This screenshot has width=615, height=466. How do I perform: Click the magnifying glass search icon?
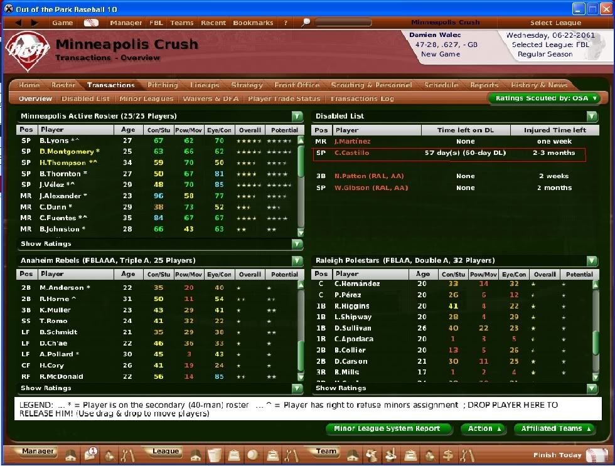point(306,23)
